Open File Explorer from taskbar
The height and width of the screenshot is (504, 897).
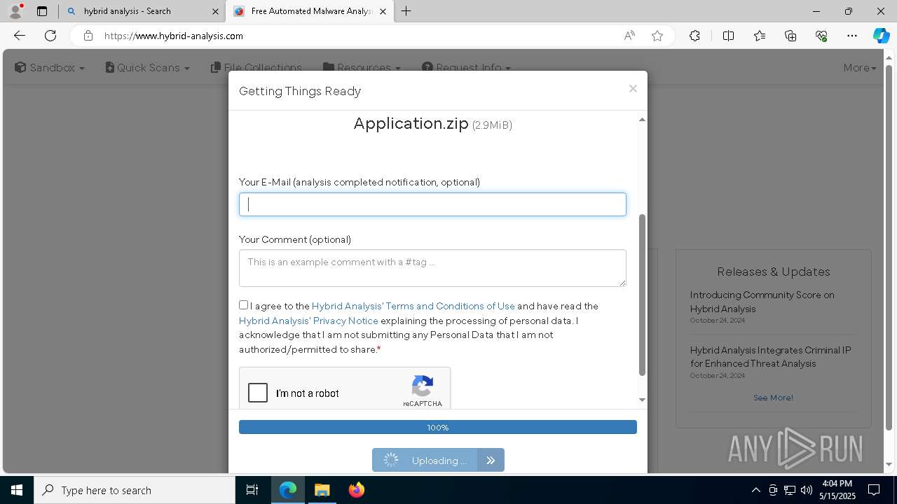pos(322,490)
